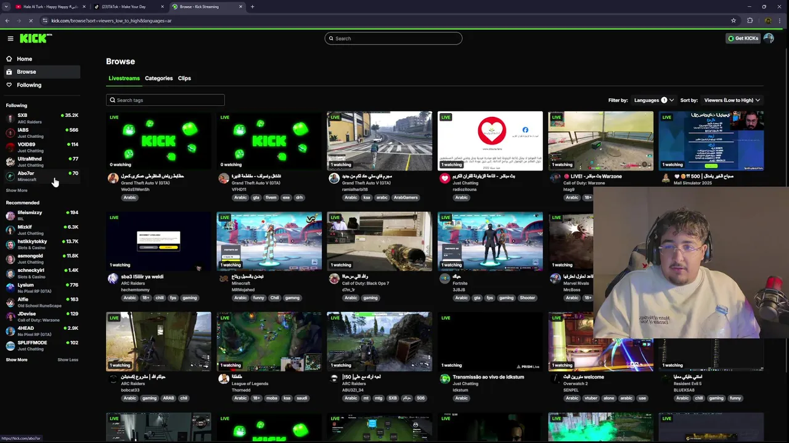Select the fivem tag
Screen dimensions: 789x443
pyautogui.click(x=271, y=198)
